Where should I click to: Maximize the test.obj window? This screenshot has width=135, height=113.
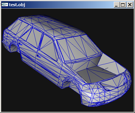tap(123, 5)
